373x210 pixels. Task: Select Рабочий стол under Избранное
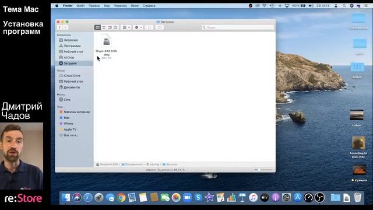pyautogui.click(x=73, y=51)
